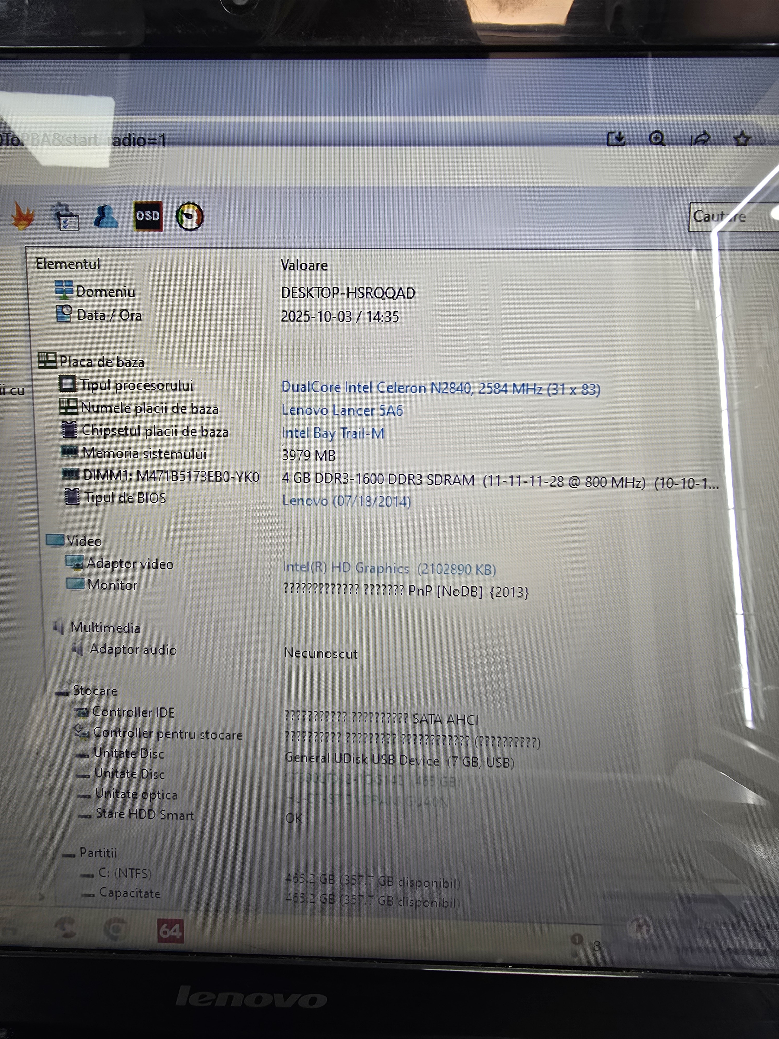779x1039 pixels.
Task: Bookmark page with the star icon
Action: (742, 139)
